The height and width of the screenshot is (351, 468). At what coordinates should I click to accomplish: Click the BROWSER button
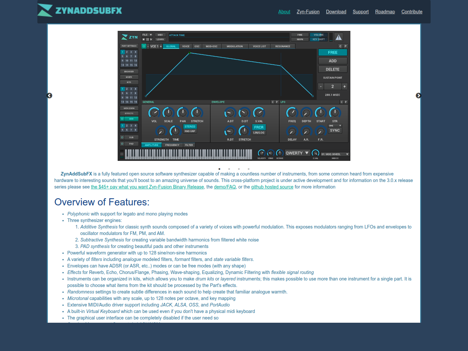(129, 71)
